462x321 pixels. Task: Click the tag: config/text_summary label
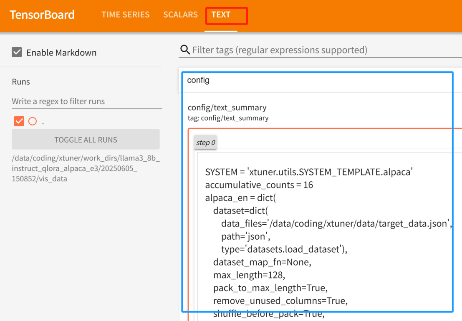tap(228, 118)
